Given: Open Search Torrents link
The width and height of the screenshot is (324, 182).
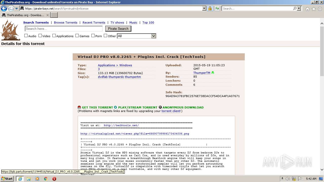Looking at the screenshot, I should tap(36, 22).
